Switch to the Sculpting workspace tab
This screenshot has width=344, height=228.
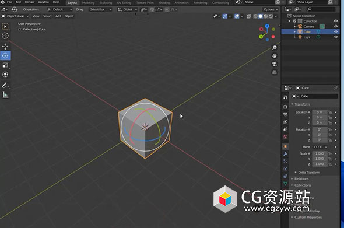coord(106,3)
